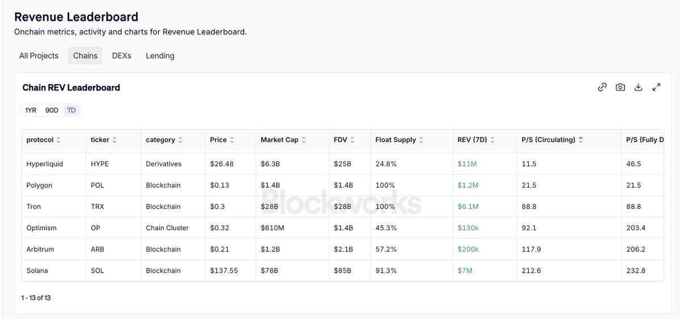Click the Chain REV Leaderboard title
This screenshot has height=319, width=680.
point(71,88)
